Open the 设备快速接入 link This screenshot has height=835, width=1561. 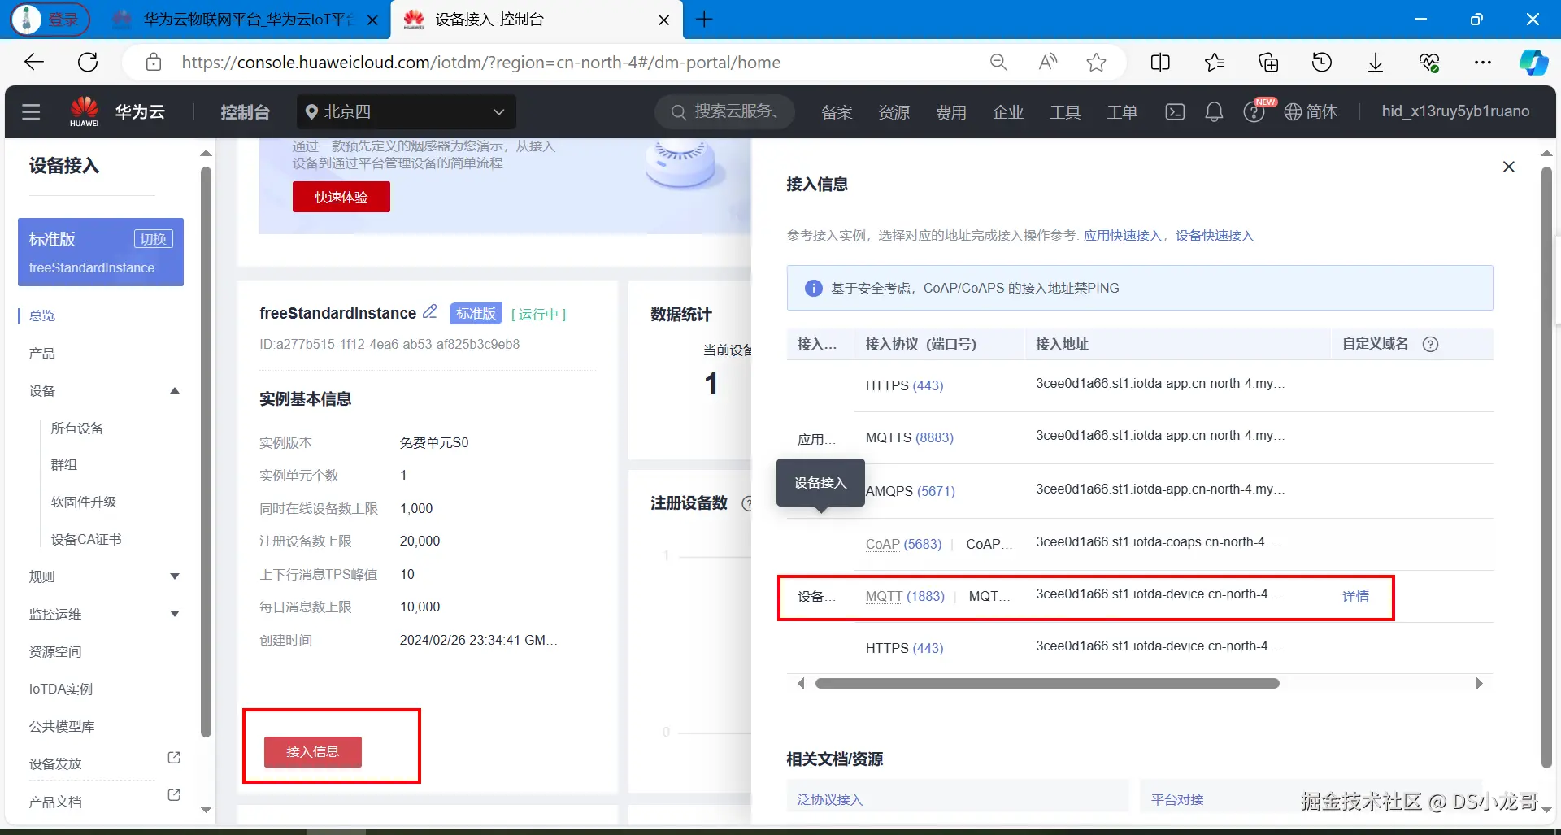pos(1215,236)
